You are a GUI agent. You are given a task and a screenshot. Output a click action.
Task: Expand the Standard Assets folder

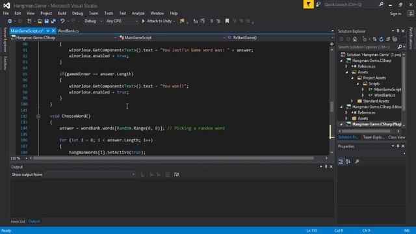point(352,101)
